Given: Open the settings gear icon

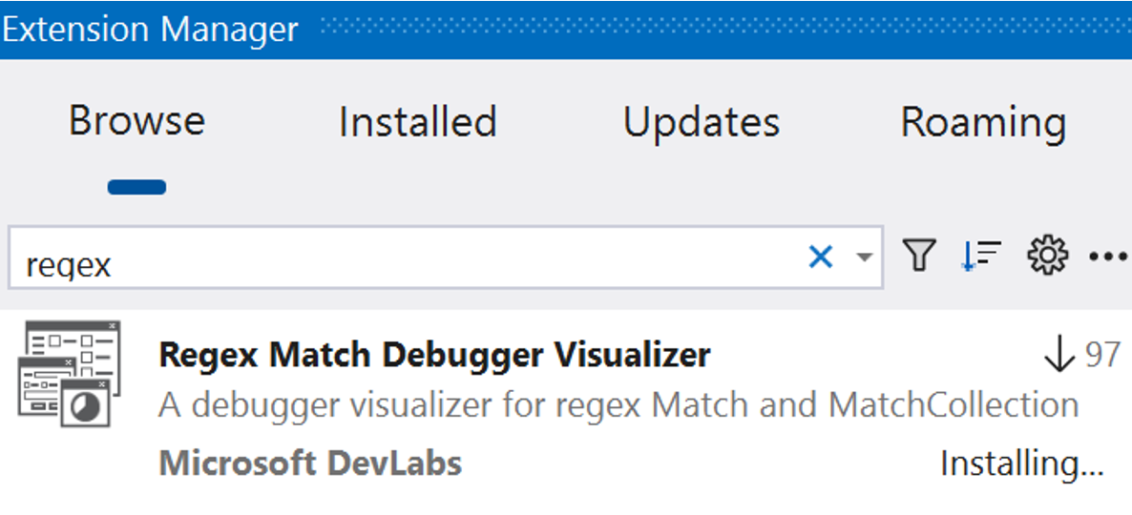Looking at the screenshot, I should click(1047, 256).
